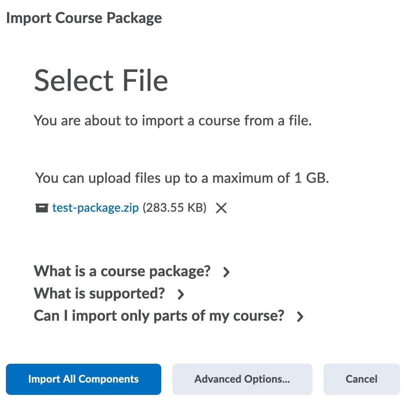Click the 'What is supported?' heading text

pyautogui.click(x=99, y=294)
